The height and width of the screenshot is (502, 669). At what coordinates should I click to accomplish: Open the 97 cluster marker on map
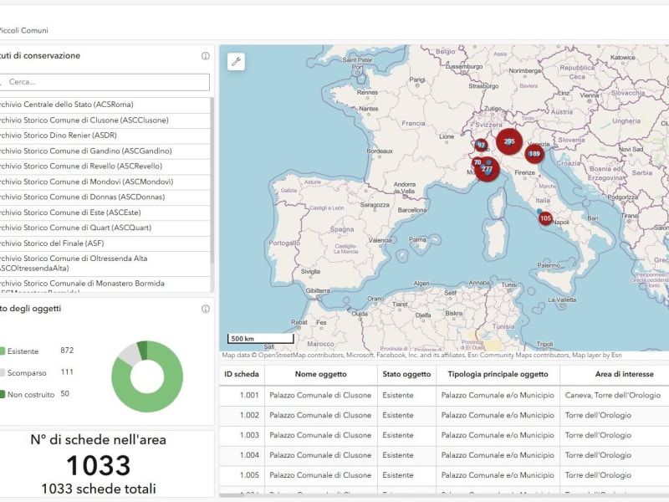(482, 145)
